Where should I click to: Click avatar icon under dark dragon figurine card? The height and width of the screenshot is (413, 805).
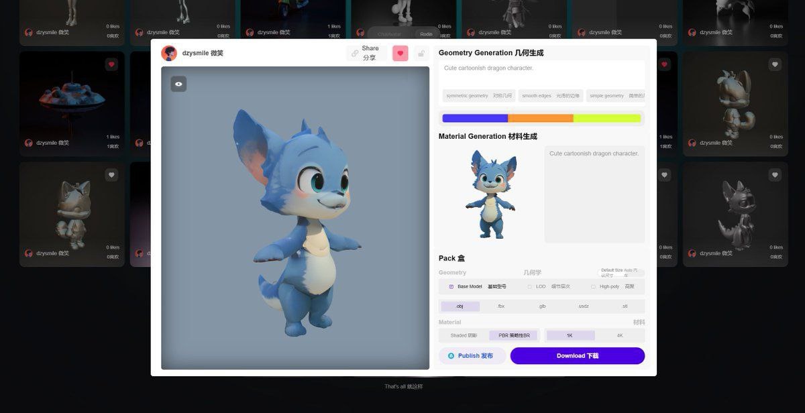pos(692,253)
